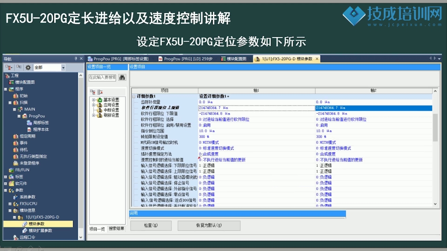The width and height of the screenshot is (447, 251).
Task: Click axis 2 highlighted 214748364.7 cell
Action: point(374,108)
